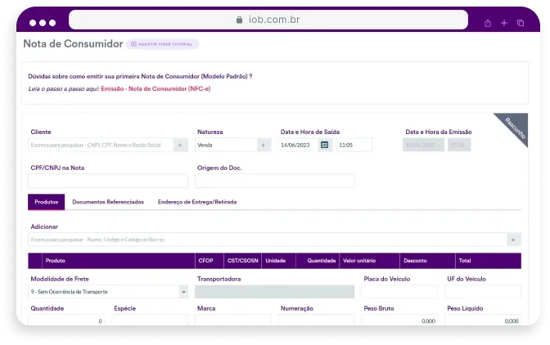The height and width of the screenshot is (345, 550).
Task: Click the CPF/CNPJ na Nota input field
Action: pos(108,181)
